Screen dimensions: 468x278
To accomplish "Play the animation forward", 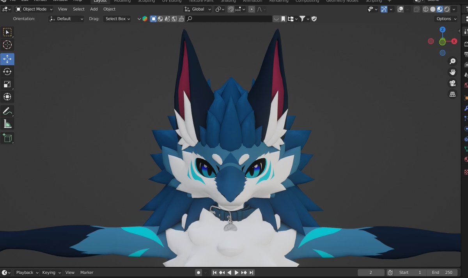I will (237, 273).
